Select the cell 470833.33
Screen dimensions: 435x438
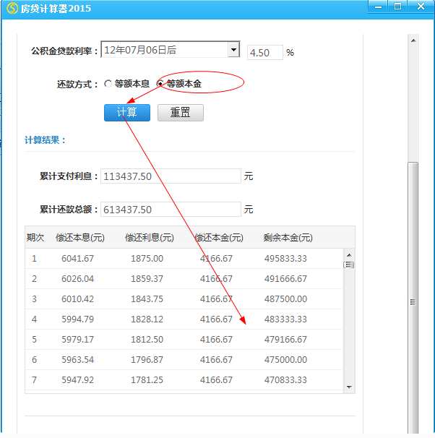285,380
